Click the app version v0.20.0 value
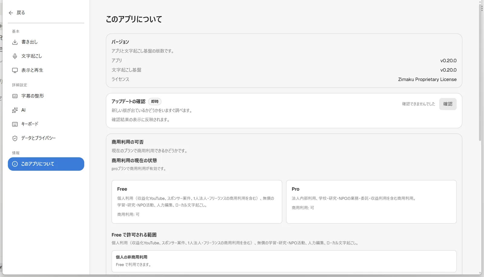This screenshot has height=277, width=484. point(448,61)
